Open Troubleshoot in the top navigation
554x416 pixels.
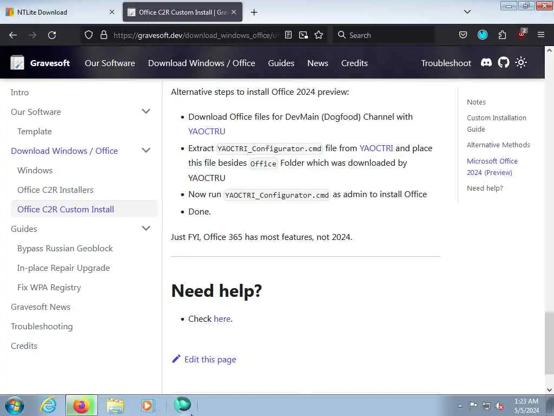pyautogui.click(x=446, y=63)
